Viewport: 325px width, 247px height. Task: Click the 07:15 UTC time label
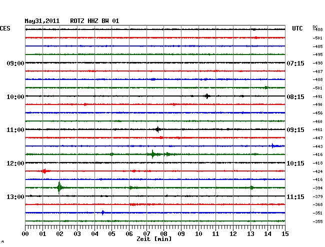(x=295, y=63)
